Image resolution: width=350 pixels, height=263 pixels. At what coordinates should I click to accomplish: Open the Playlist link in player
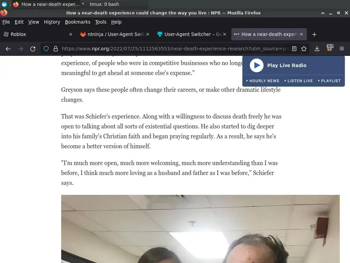click(329, 81)
